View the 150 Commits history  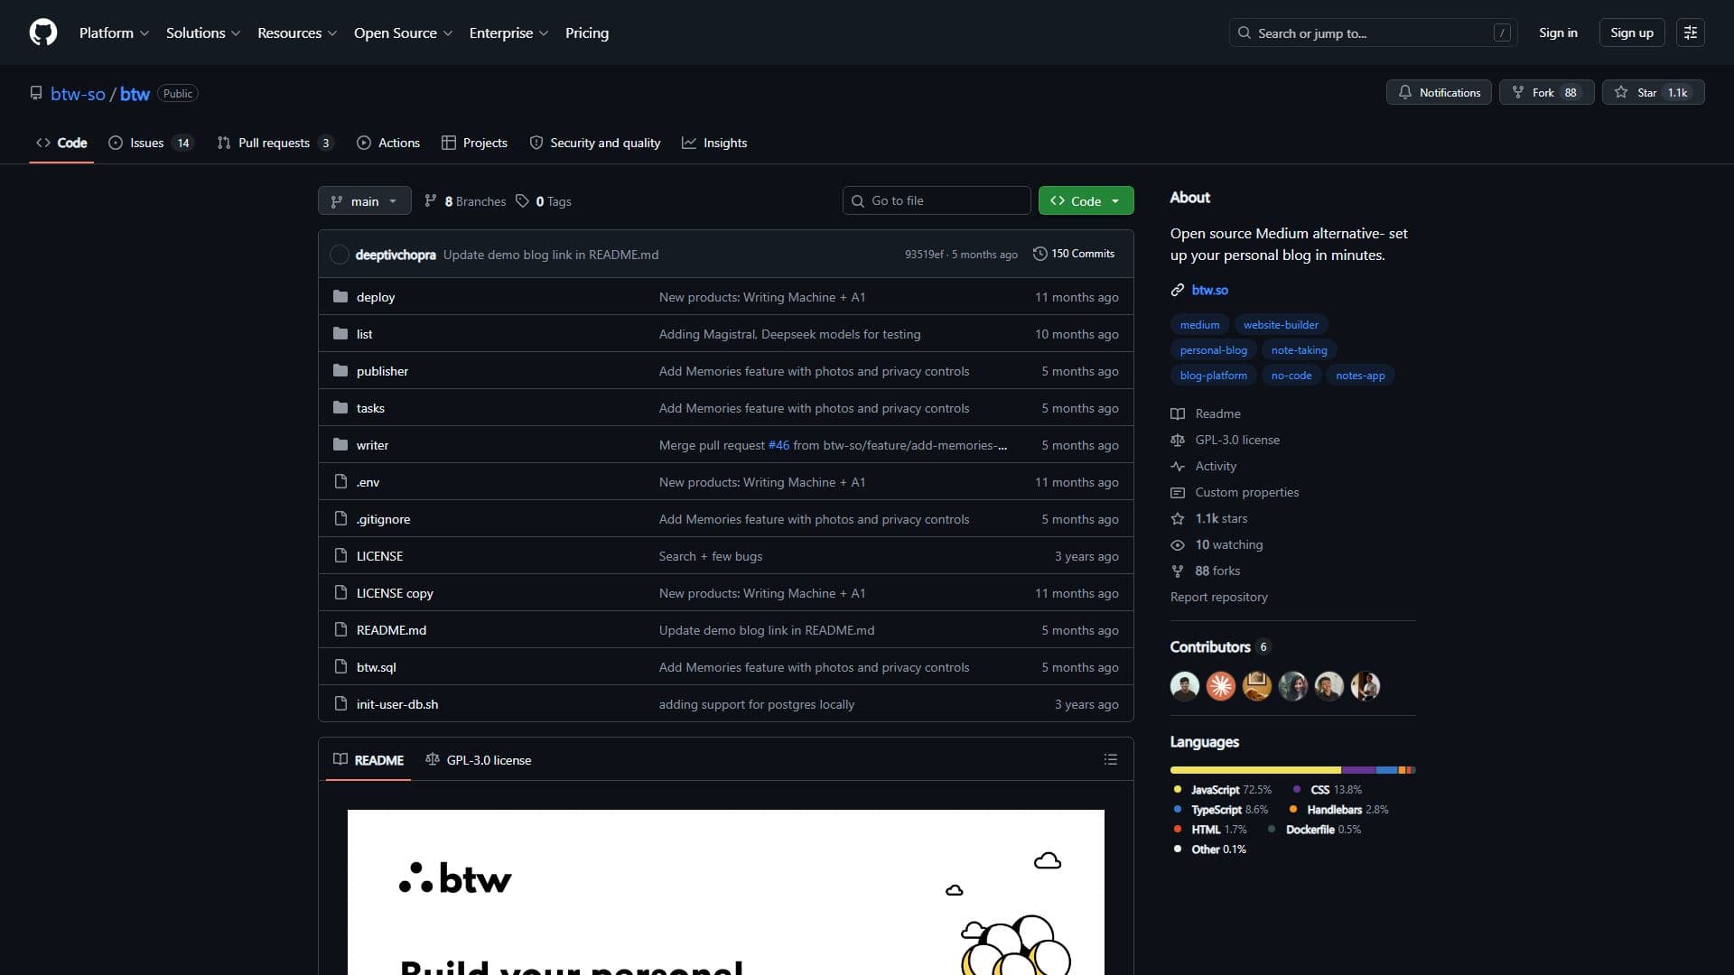coord(1074,254)
